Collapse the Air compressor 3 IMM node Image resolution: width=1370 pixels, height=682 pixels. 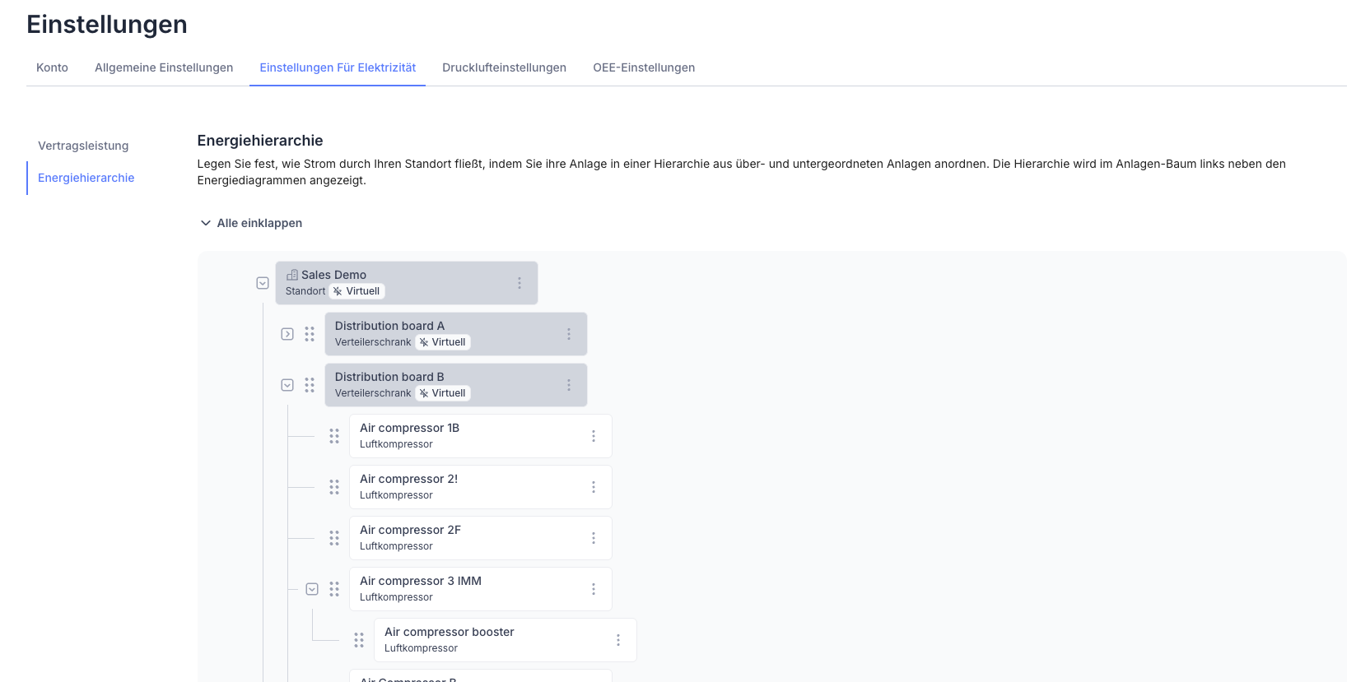pos(312,589)
